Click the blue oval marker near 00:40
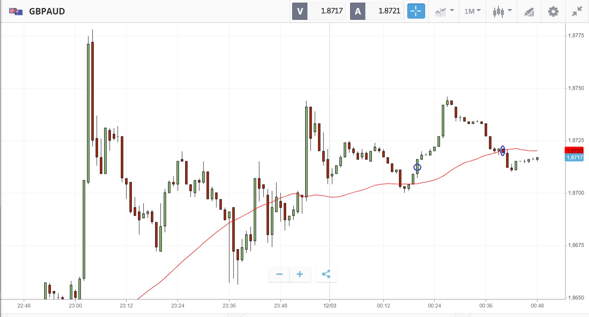Viewport: 589px width, 317px height. 503,151
